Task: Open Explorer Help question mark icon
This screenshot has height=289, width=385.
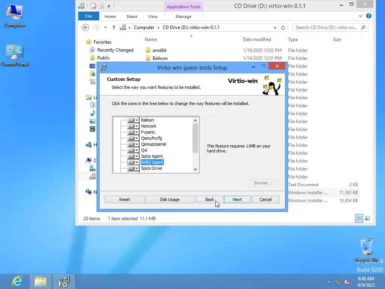Action: 368,16
